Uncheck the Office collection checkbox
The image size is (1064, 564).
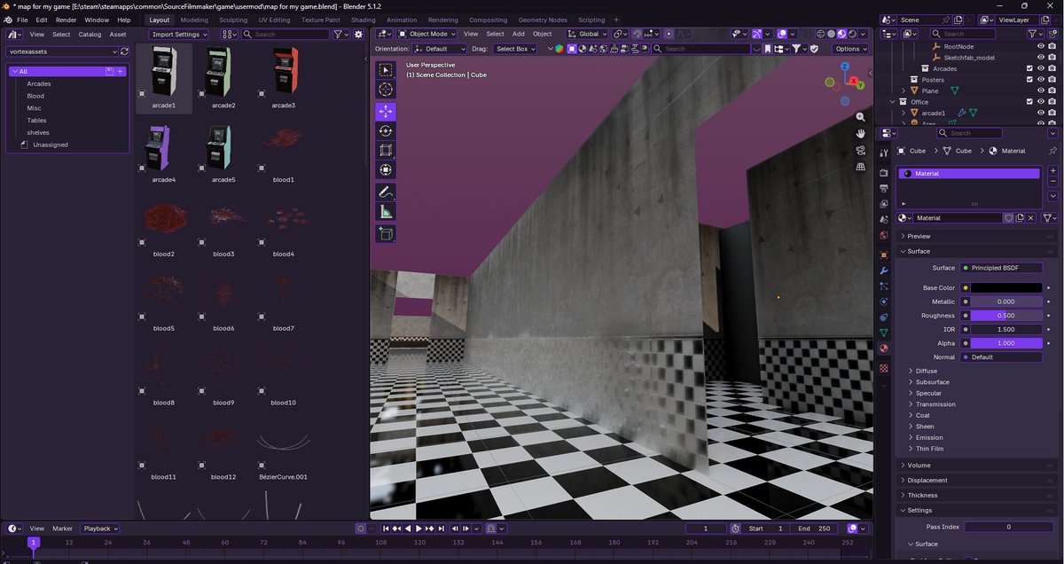coord(1029,102)
